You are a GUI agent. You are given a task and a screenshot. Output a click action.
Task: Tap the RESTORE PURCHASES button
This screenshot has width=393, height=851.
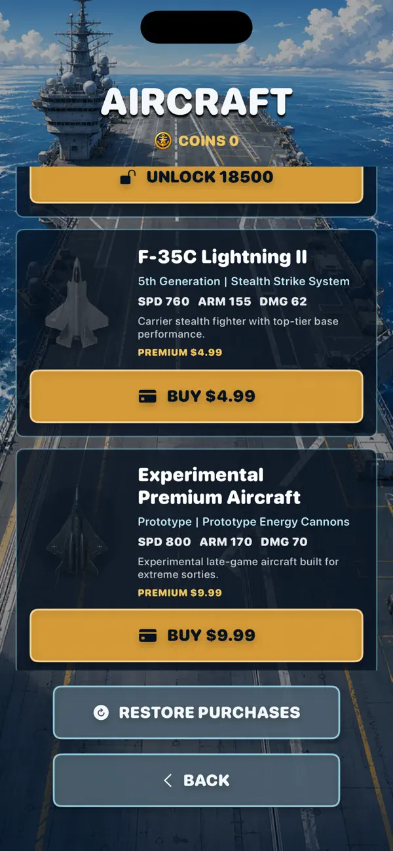(196, 713)
